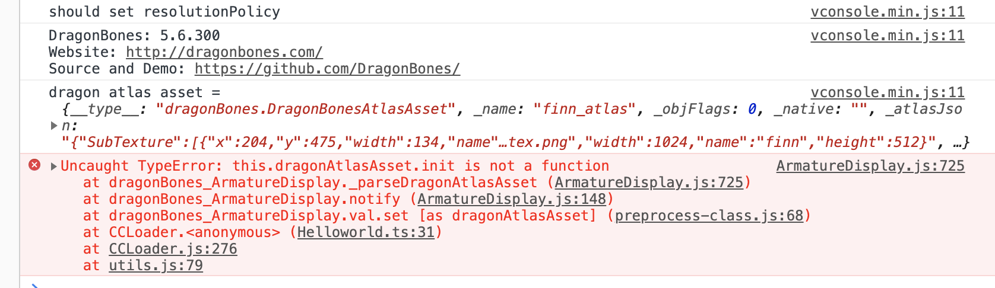Image resolution: width=995 pixels, height=288 pixels.
Task: Open preprocess-class.js:68 stack frame link
Action: pyautogui.click(x=709, y=216)
